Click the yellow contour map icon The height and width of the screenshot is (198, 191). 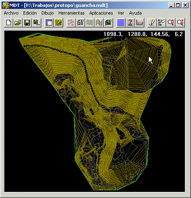tap(58, 23)
